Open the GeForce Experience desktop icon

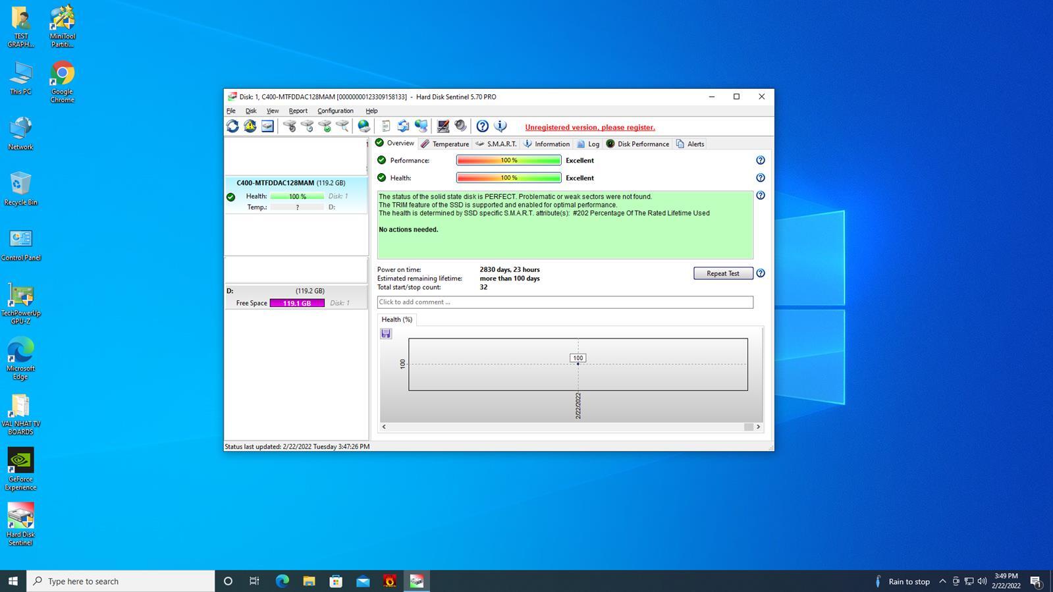click(x=20, y=470)
